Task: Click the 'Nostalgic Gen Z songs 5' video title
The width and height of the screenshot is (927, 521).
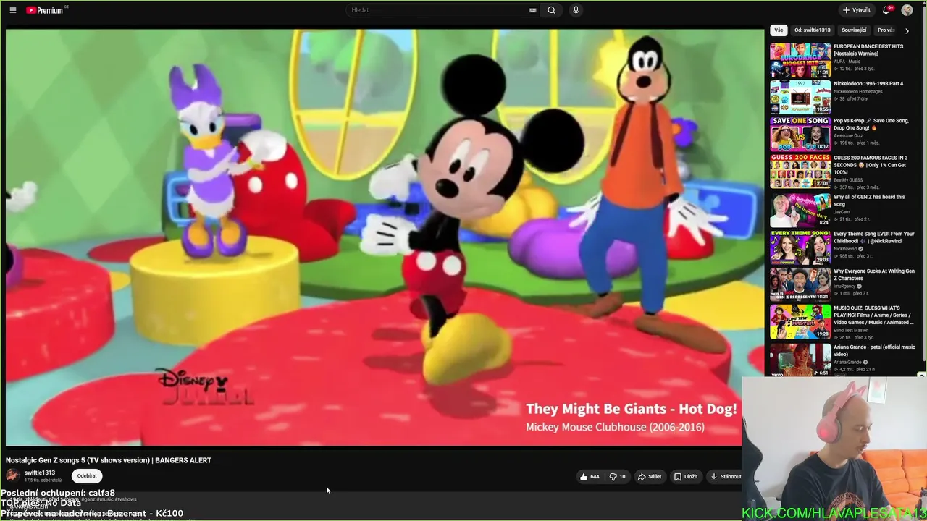Action: pyautogui.click(x=109, y=460)
